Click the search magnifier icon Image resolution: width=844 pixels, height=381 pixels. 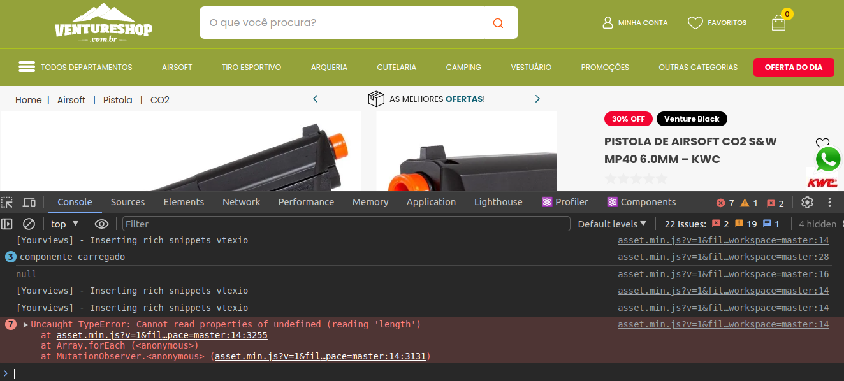[498, 23]
